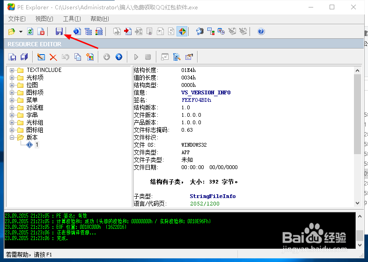Image resolution: width=368 pixels, height=262 pixels.
Task: Click the 2052/1200 language code value
Action: point(205,204)
